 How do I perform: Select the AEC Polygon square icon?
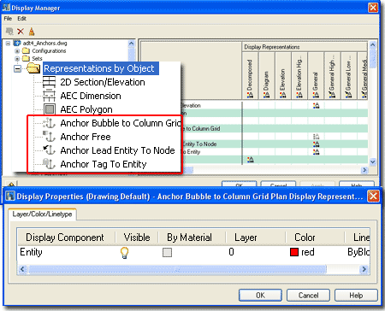[x=50, y=109]
